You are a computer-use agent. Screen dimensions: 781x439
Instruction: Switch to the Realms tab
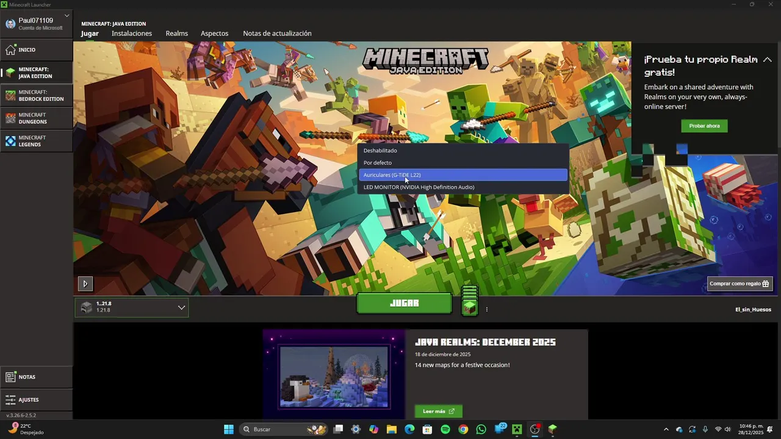(x=177, y=34)
